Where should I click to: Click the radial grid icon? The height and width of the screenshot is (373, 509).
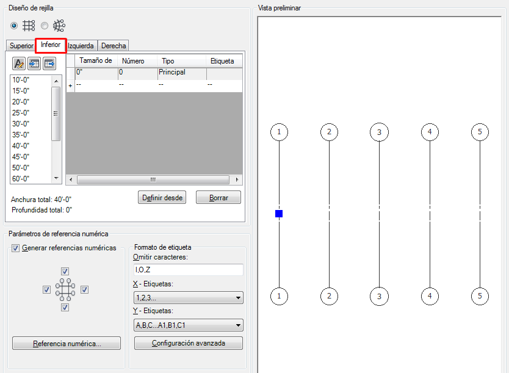[x=59, y=25]
